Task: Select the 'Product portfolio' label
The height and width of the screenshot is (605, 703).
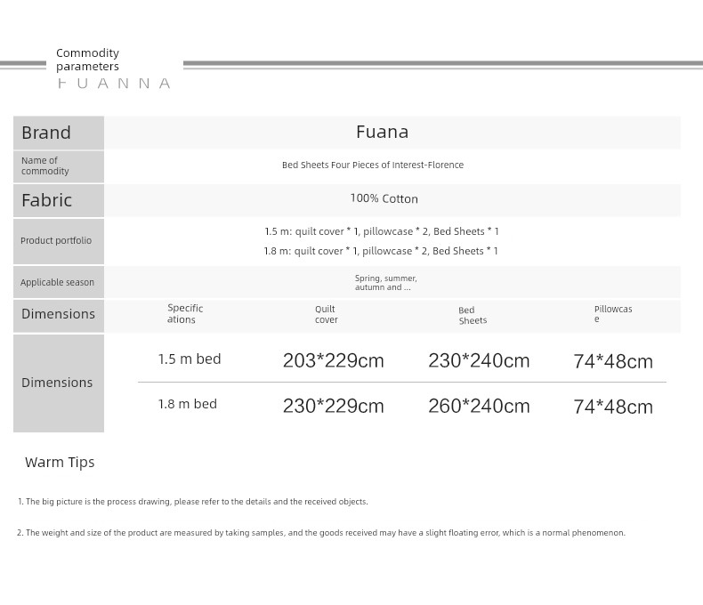Action: point(56,240)
